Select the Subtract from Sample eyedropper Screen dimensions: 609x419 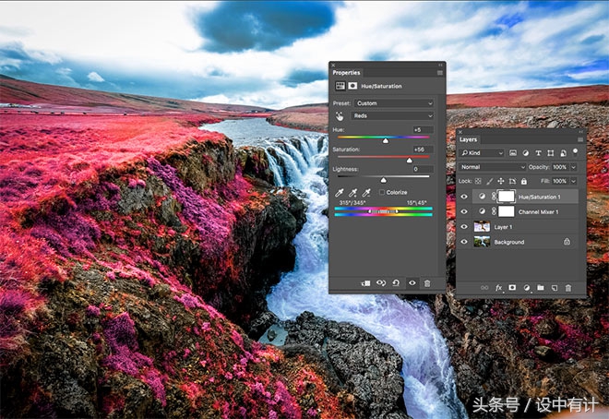tap(366, 192)
